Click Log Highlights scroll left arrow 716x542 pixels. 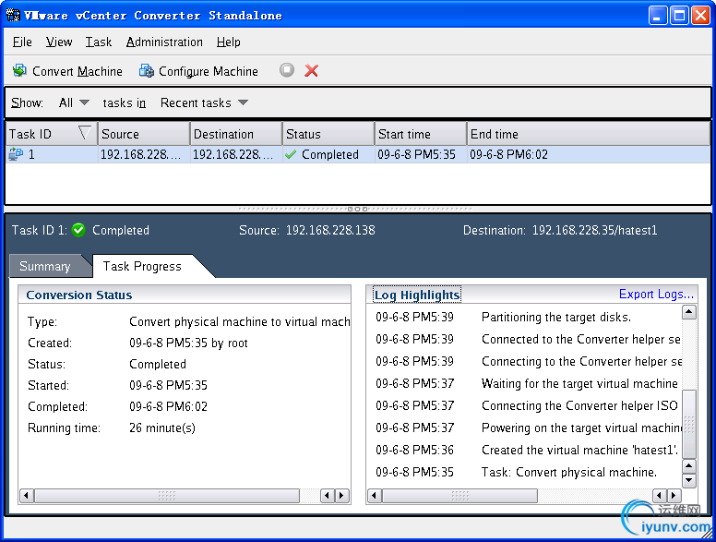pos(375,496)
